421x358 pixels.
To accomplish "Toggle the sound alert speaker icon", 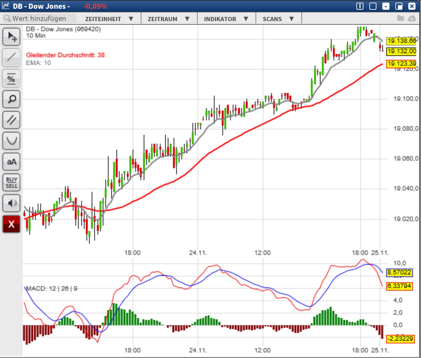I will pos(11,203).
